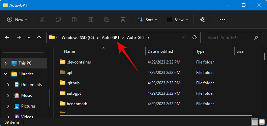Expand chevron after last Auto-GPT breadcrumb
This screenshot has height=126, width=267.
pyautogui.click(x=148, y=38)
